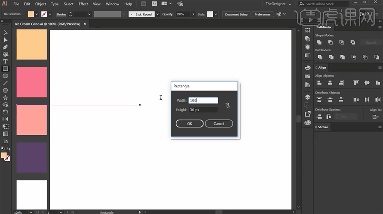Click the dark purple color swatch
The image size is (383, 214).
tap(31, 158)
